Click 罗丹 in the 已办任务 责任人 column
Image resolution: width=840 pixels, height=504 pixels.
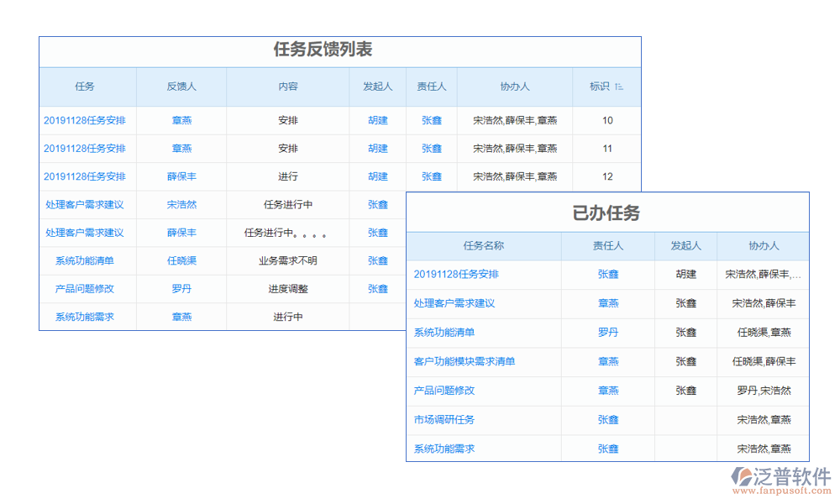[x=608, y=333]
